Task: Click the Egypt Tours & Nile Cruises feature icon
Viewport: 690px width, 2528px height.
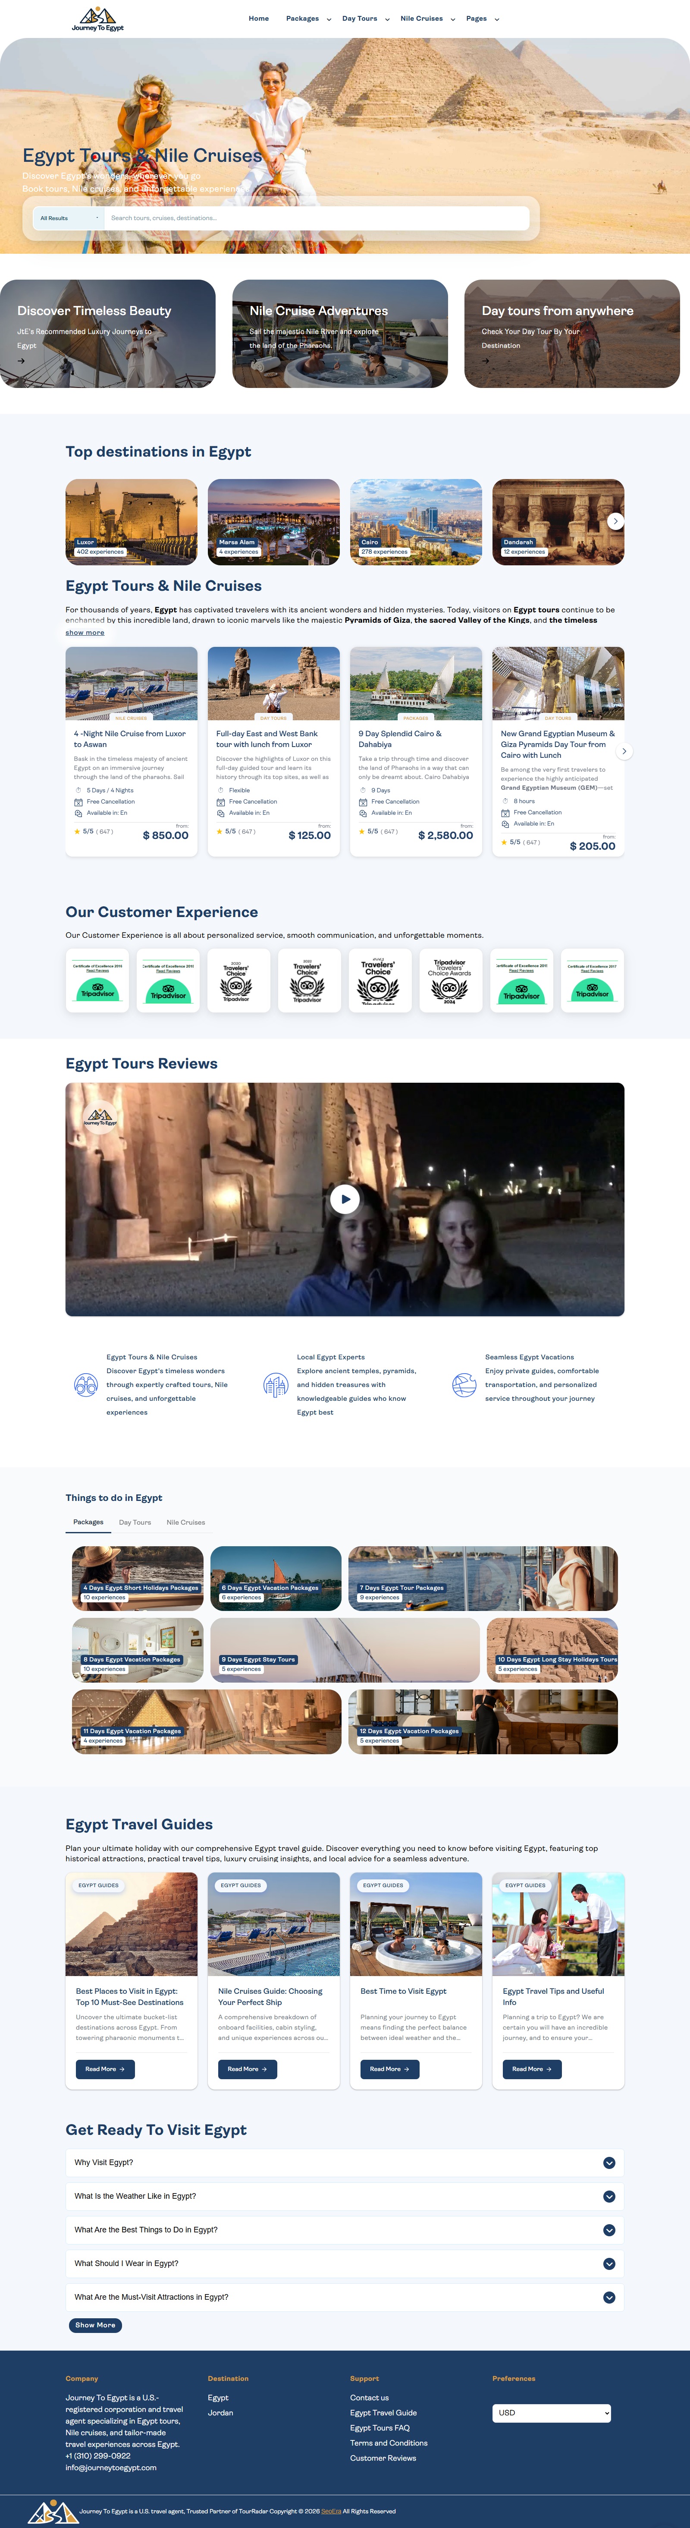Action: pos(85,1385)
